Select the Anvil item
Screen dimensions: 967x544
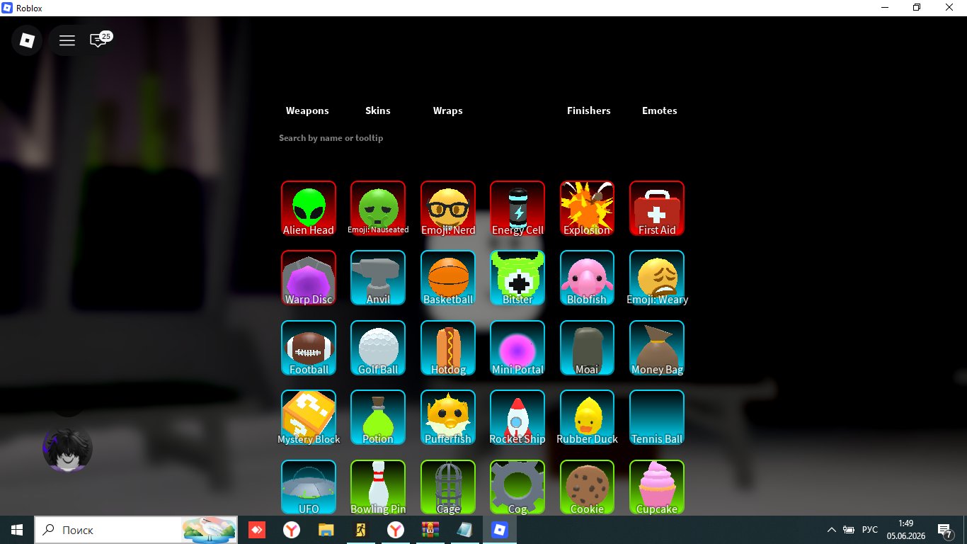tap(378, 278)
